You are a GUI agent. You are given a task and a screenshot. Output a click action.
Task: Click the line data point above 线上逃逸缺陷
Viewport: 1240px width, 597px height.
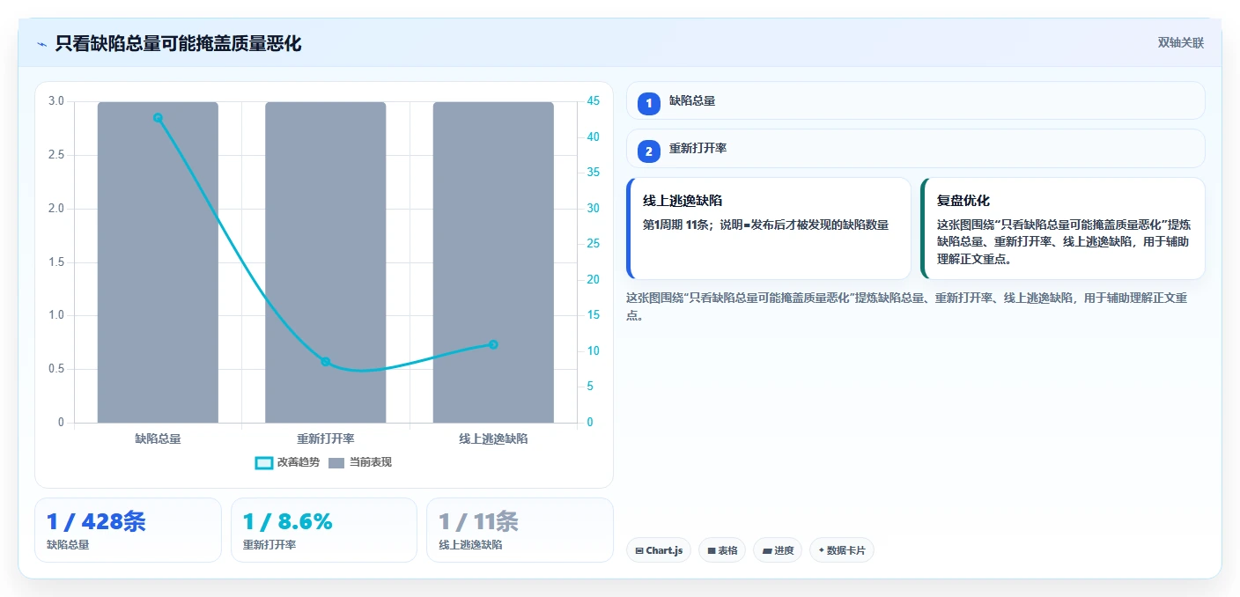pos(493,344)
